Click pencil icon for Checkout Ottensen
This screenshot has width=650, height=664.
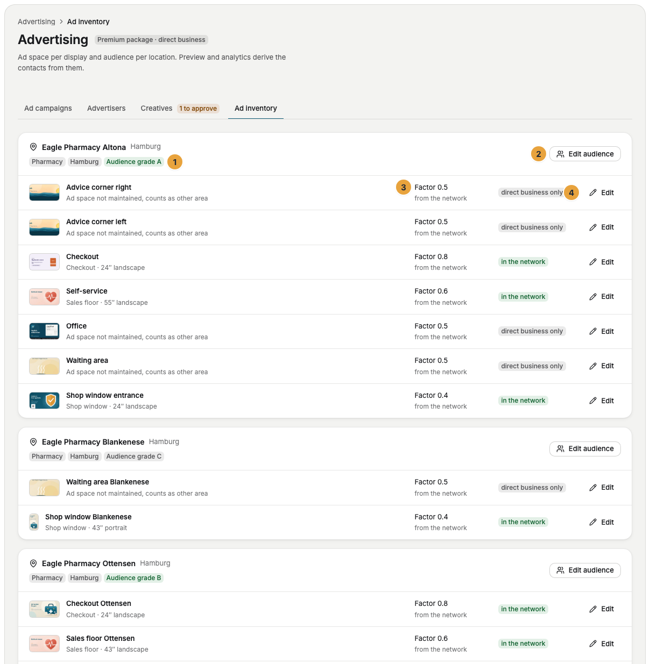pos(593,609)
